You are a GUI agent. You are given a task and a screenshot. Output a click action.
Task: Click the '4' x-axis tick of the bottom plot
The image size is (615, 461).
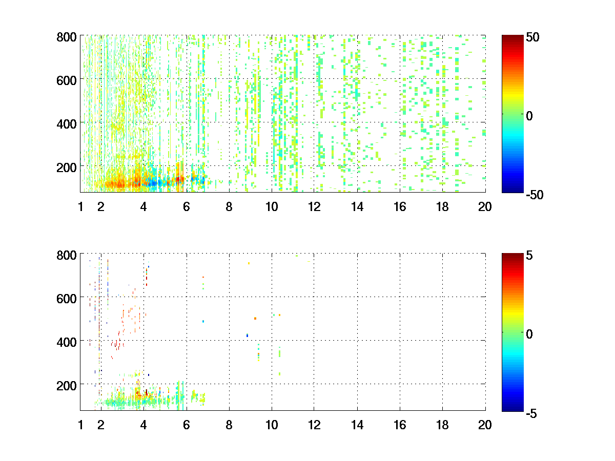[143, 425]
